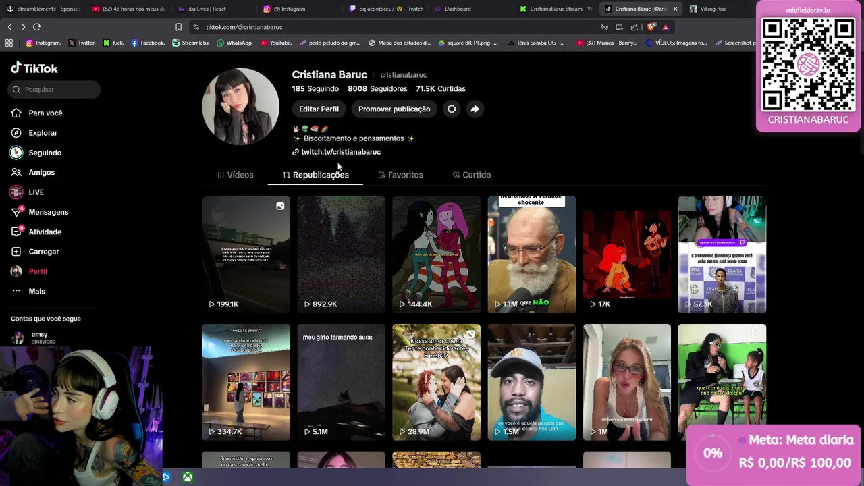Open the apps grid in bookmarks bar
Screen dimensions: 864x486
point(9,43)
